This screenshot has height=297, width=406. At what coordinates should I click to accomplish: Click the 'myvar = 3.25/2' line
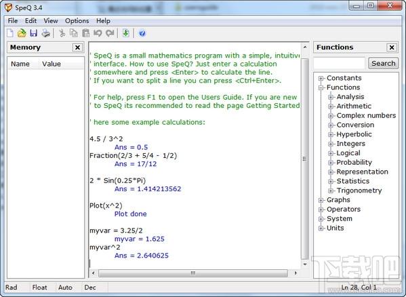point(116,231)
